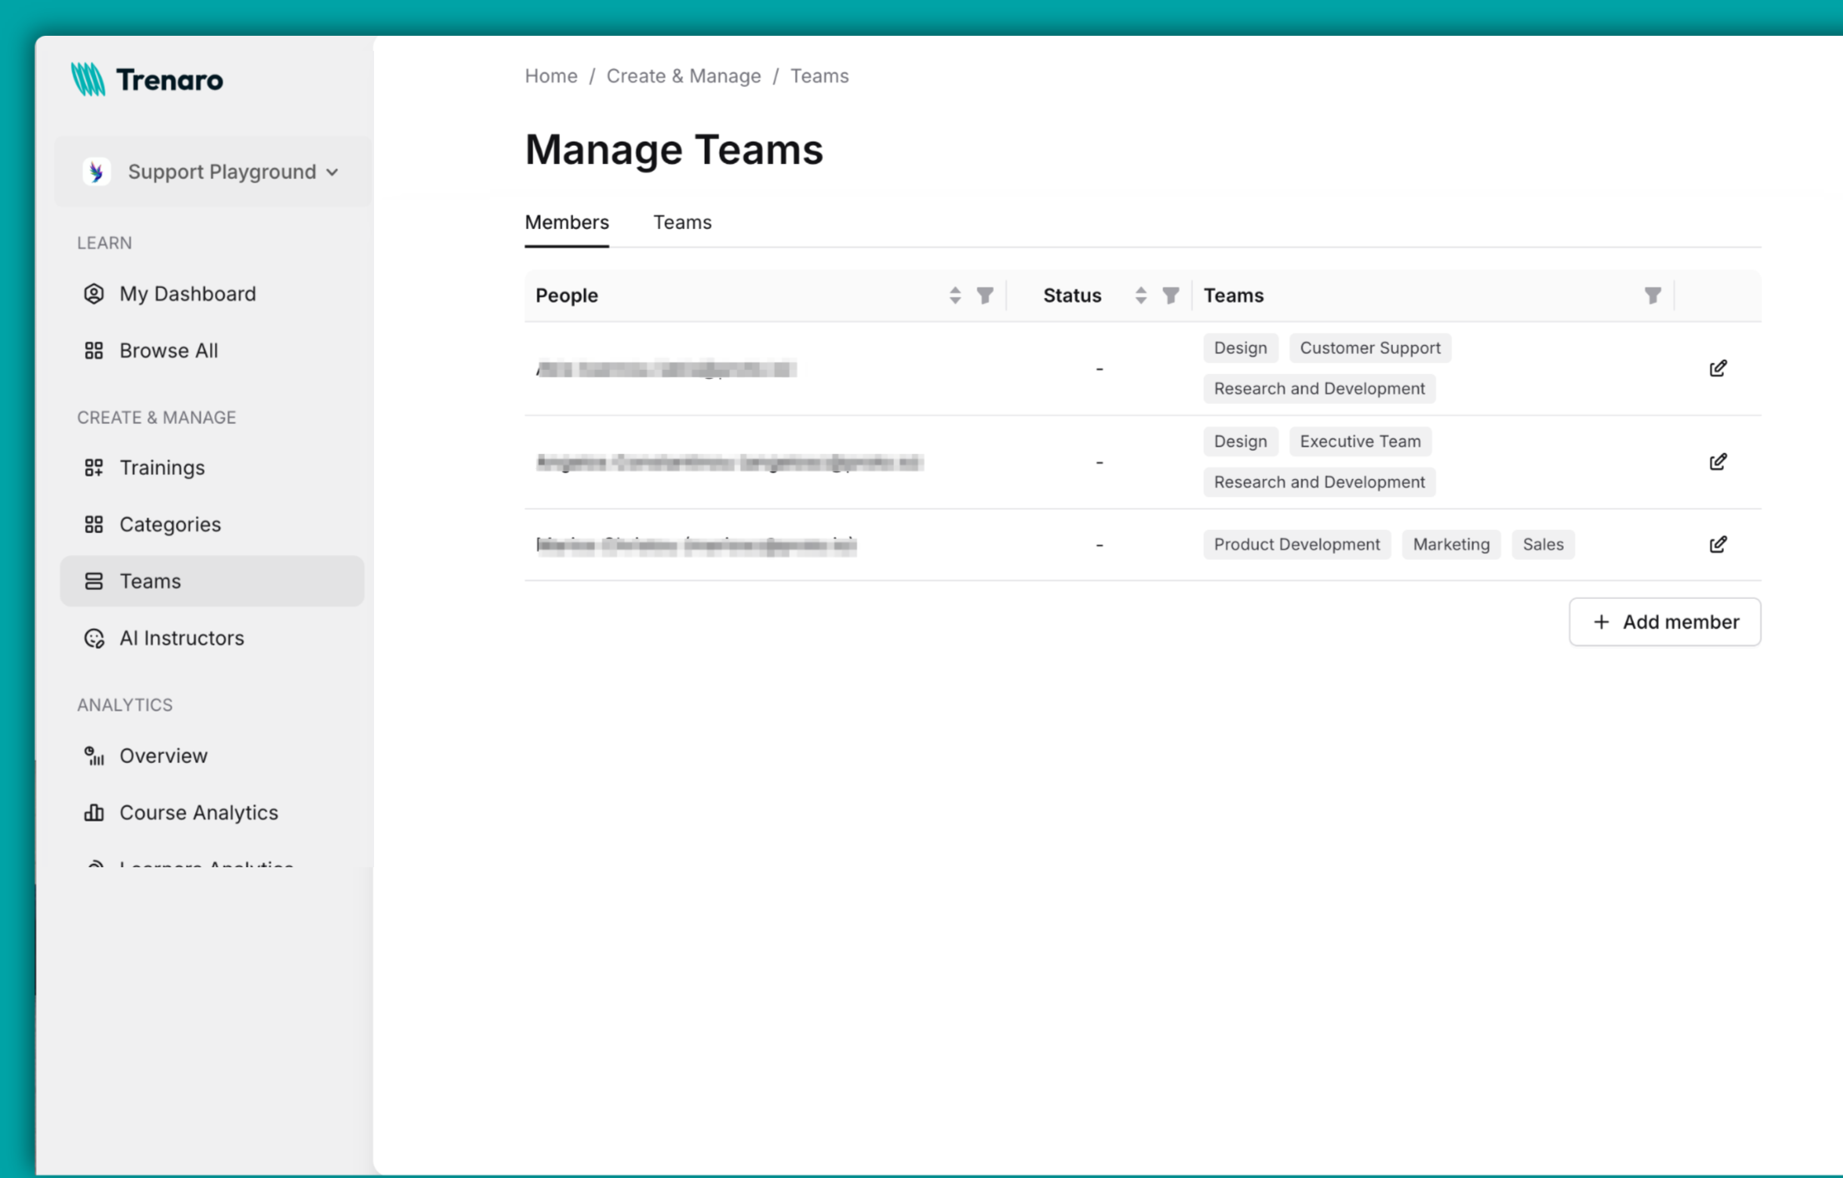Click the Trenaro logo

point(147,79)
